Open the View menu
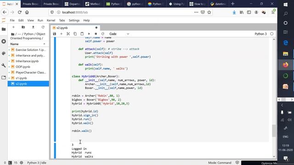This screenshot has width=294, height=165. click(x=31, y=20)
